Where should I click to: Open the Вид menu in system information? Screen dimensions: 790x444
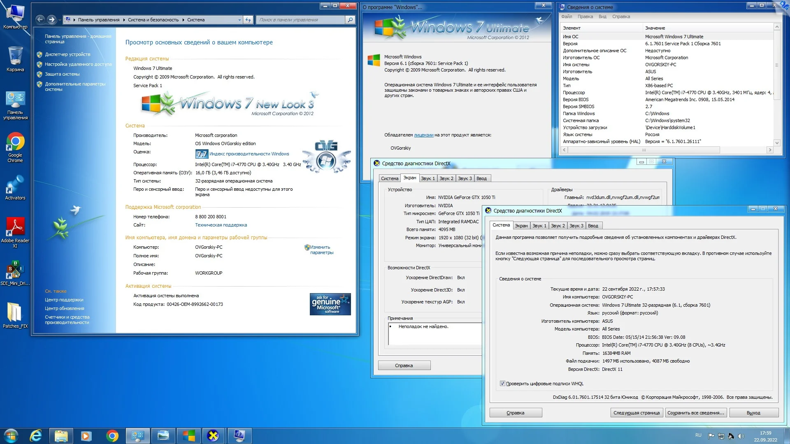602,17
